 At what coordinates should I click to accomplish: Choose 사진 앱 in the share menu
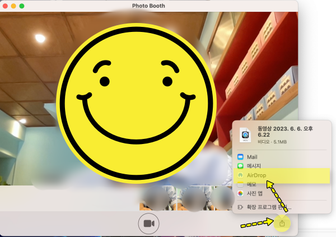pyautogui.click(x=282, y=193)
